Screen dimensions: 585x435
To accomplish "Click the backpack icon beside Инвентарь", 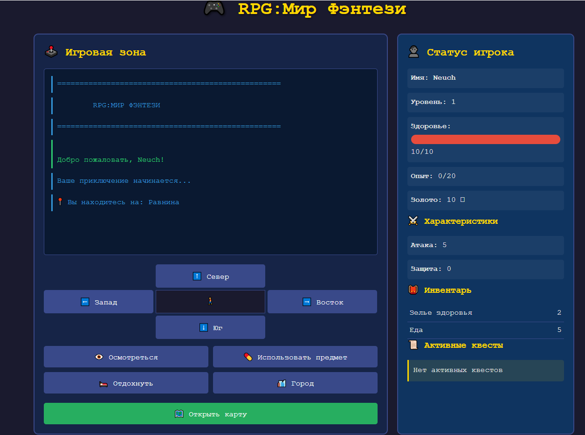I will [413, 290].
